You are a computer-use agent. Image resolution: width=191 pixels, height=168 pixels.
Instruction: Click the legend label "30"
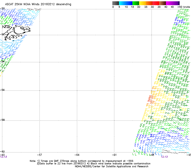(152, 7)
